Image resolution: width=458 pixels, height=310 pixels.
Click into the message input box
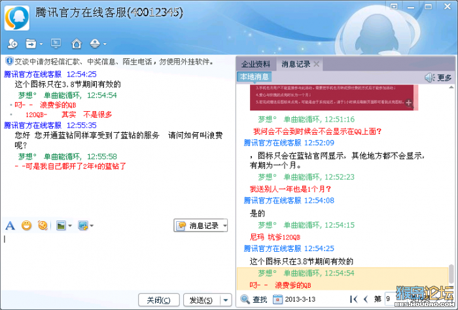point(117,261)
